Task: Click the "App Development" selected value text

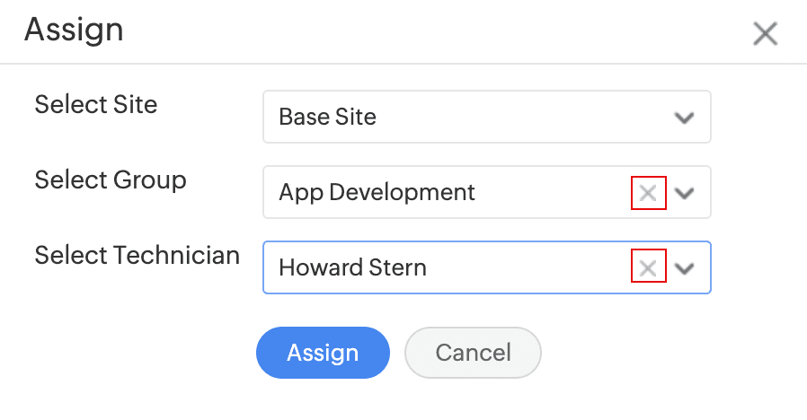Action: [377, 192]
